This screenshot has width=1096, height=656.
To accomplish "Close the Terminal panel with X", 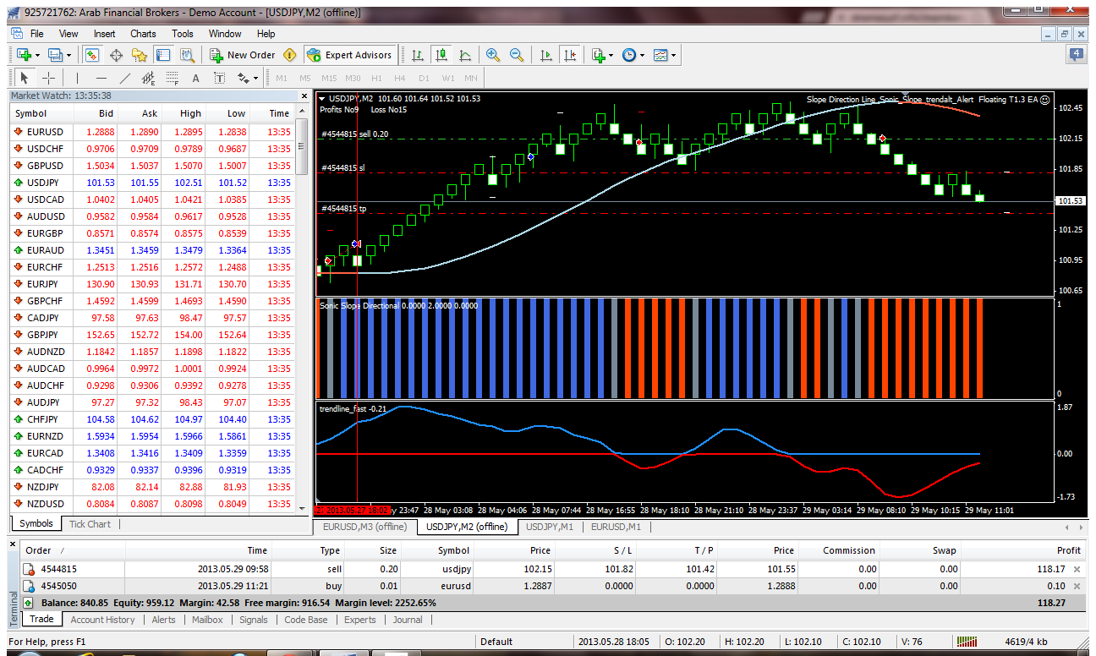I will click(13, 546).
